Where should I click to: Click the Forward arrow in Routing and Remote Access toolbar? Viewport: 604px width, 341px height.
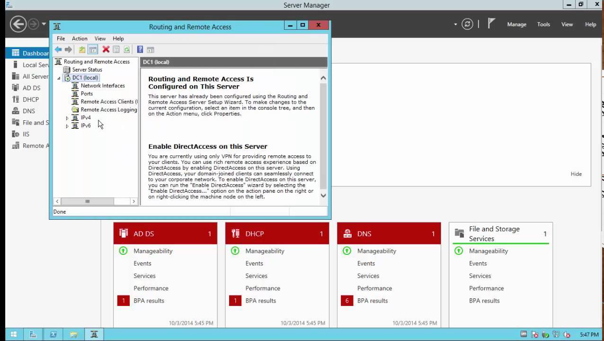click(x=68, y=50)
